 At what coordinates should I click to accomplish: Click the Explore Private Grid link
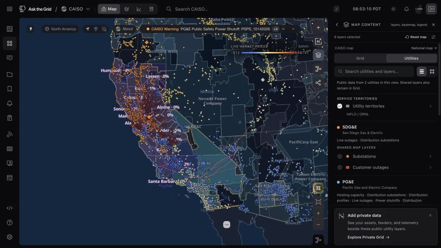pyautogui.click(x=368, y=237)
